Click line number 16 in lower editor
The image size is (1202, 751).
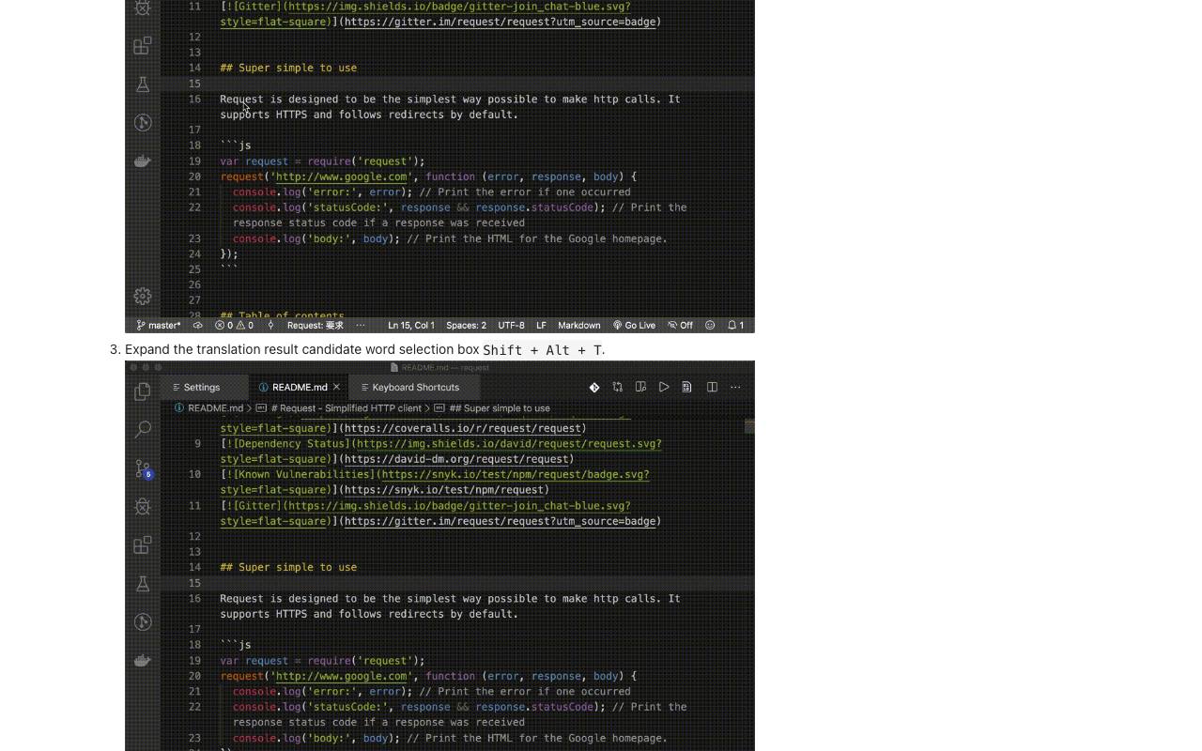point(194,599)
